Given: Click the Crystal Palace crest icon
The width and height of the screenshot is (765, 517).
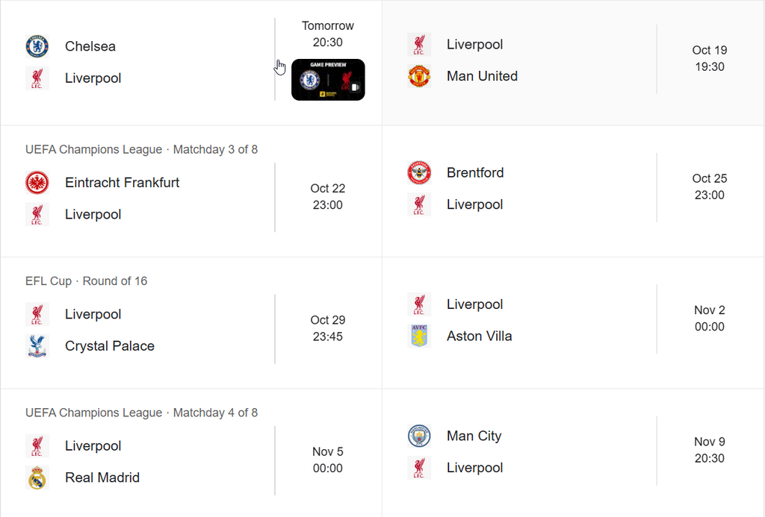Looking at the screenshot, I should tap(37, 346).
